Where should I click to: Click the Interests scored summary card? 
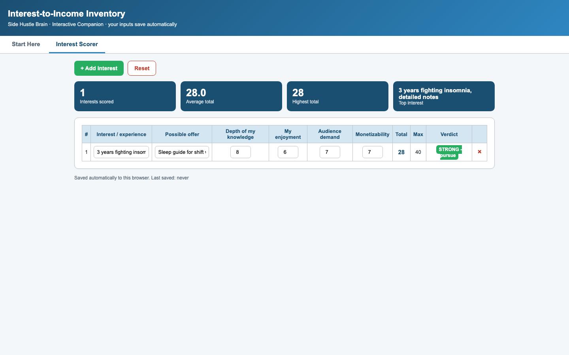(x=125, y=96)
